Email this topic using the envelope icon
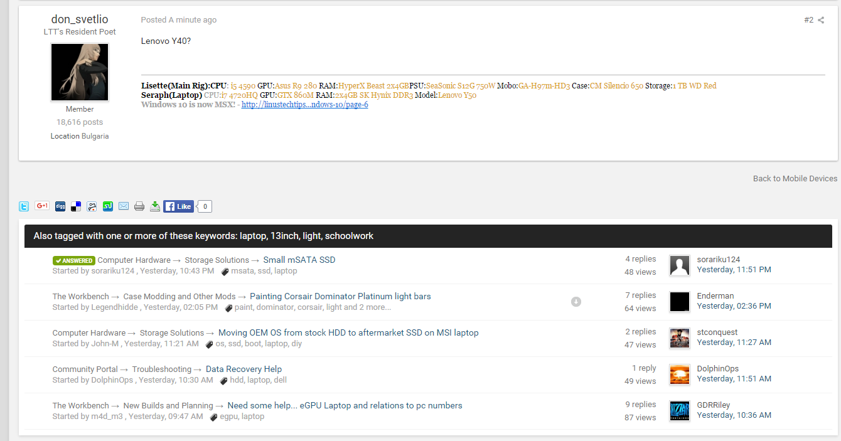Viewport: 841px width, 441px height. [124, 206]
